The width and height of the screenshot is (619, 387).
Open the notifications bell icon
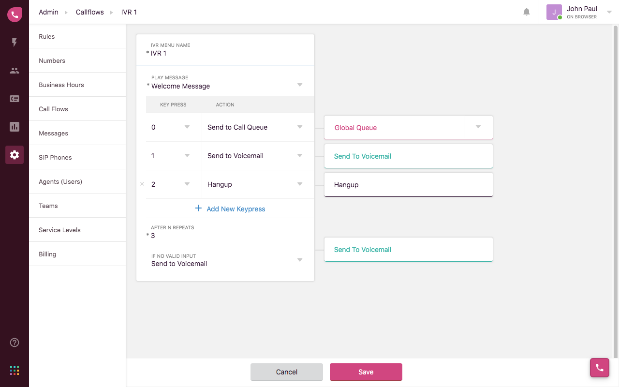[x=527, y=12]
